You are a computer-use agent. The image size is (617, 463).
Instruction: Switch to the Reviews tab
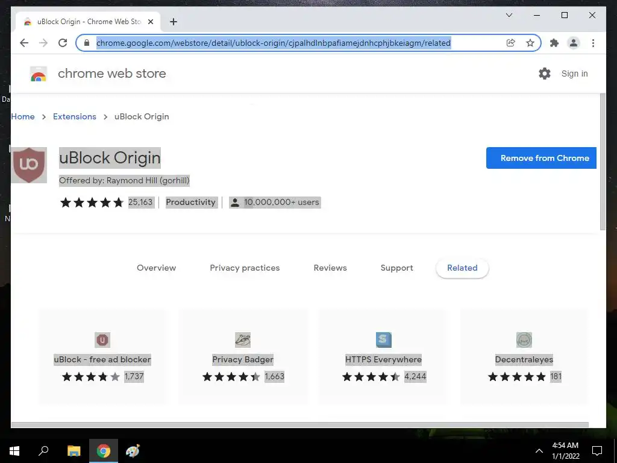click(x=330, y=268)
